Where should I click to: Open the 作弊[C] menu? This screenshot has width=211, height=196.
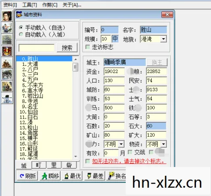(50, 5)
